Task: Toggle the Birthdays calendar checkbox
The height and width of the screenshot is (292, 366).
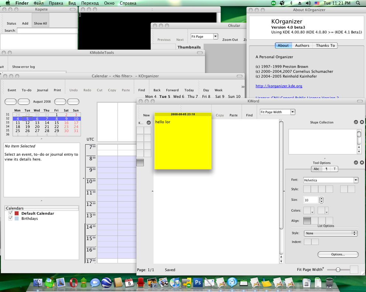Action: click(x=10, y=218)
